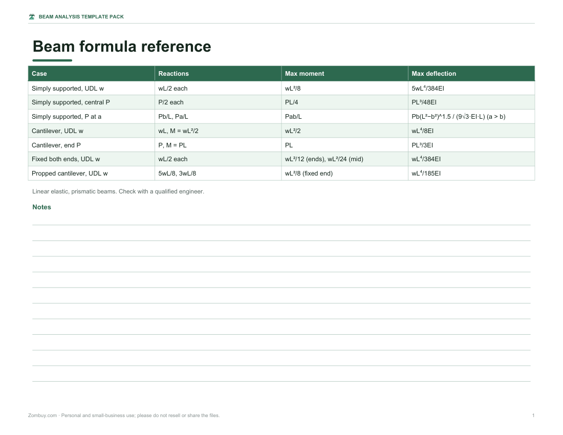The image size is (563, 435).
Task: Select the 'Simply supported, UDL w' cell
Action: pyautogui.click(x=91, y=89)
